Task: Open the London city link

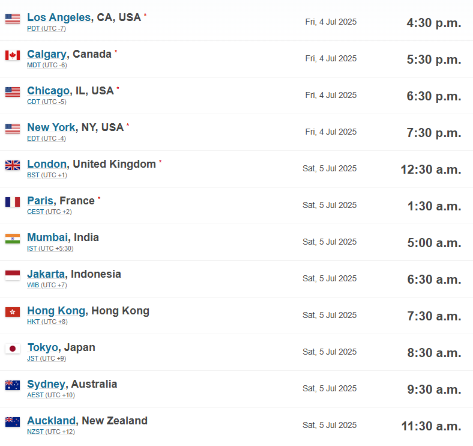Action: 47,164
